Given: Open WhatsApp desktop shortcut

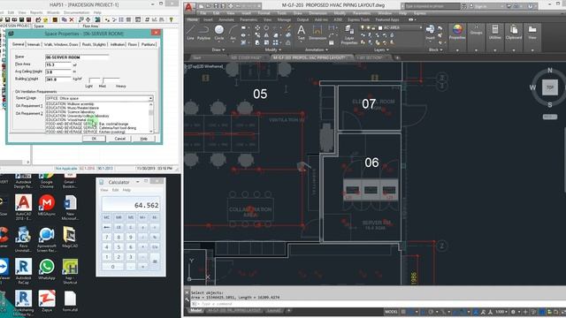Looking at the screenshot, I should click(x=47, y=269).
